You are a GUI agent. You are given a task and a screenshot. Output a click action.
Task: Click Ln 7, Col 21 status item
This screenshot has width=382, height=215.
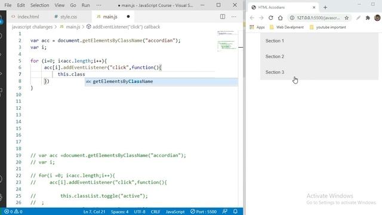click(x=94, y=211)
